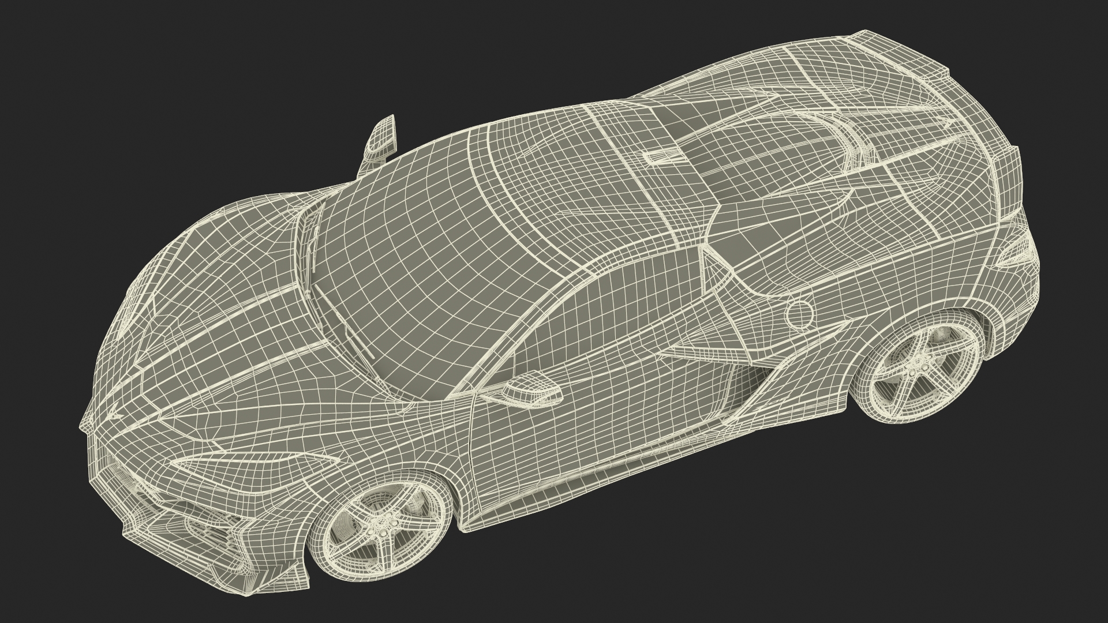Select the rear spoiler wing
Screen dimensions: 1108x623
pos(900,52)
